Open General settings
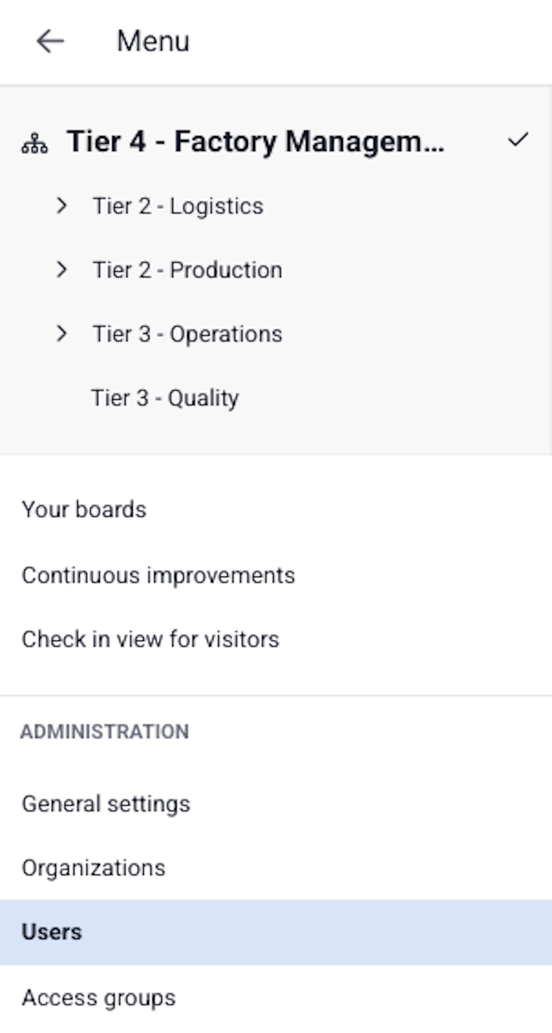The width and height of the screenshot is (552, 1033). click(106, 804)
